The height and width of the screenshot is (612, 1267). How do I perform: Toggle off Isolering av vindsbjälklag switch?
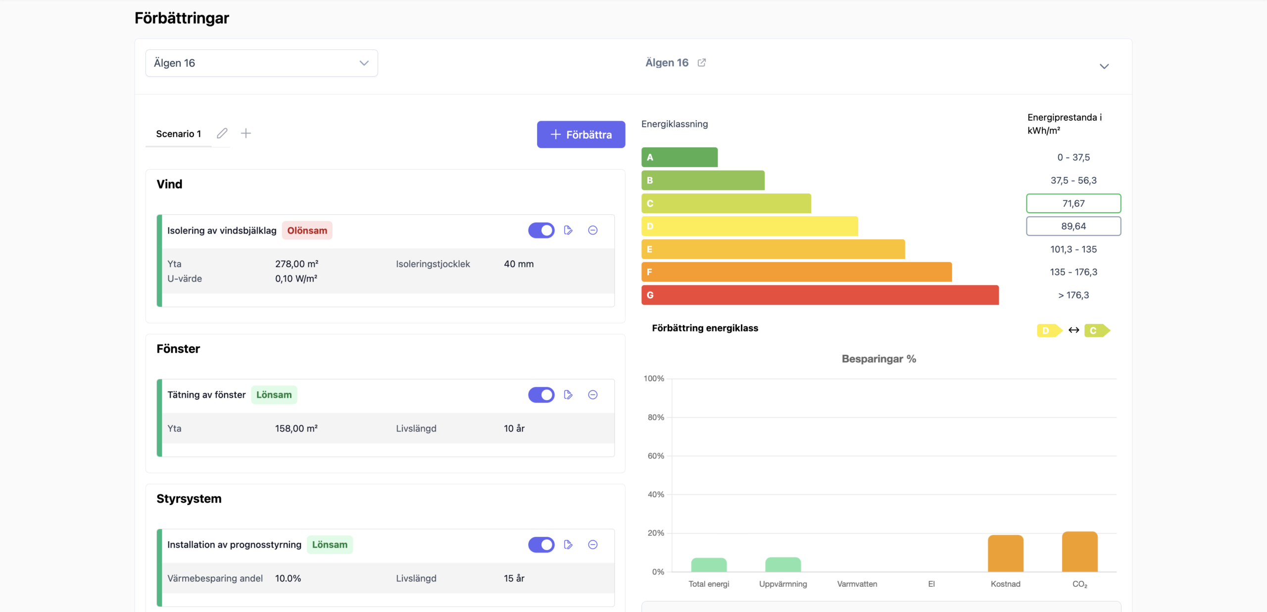541,230
